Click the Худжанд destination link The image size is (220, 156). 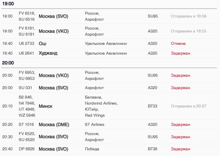pyautogui.click(x=48, y=53)
